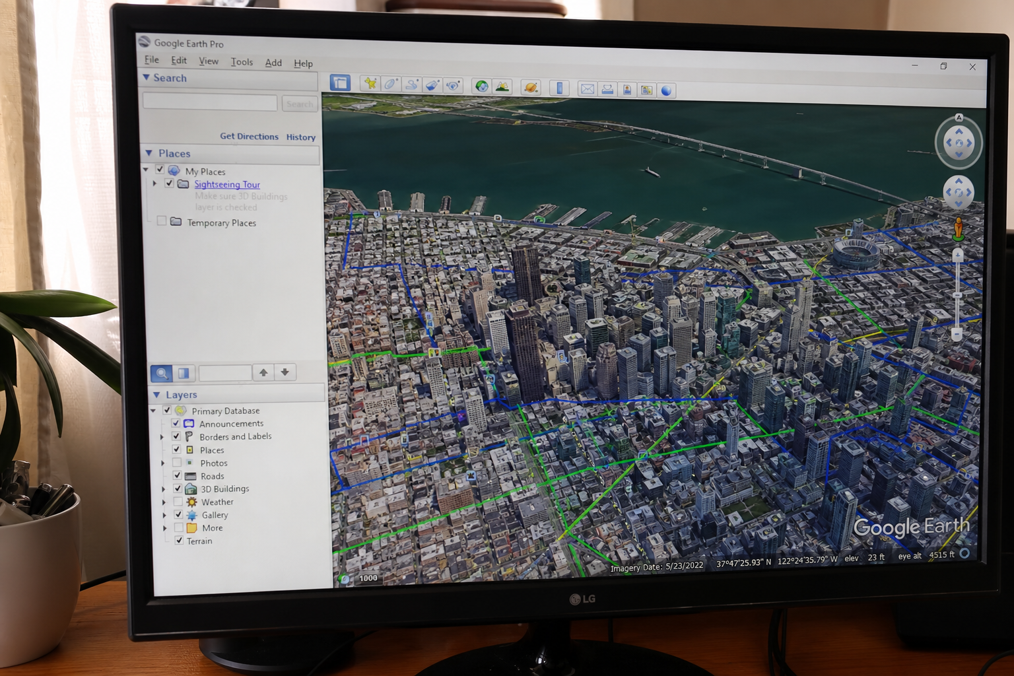
Task: Show historical imagery with the clock icon
Action: coord(482,86)
